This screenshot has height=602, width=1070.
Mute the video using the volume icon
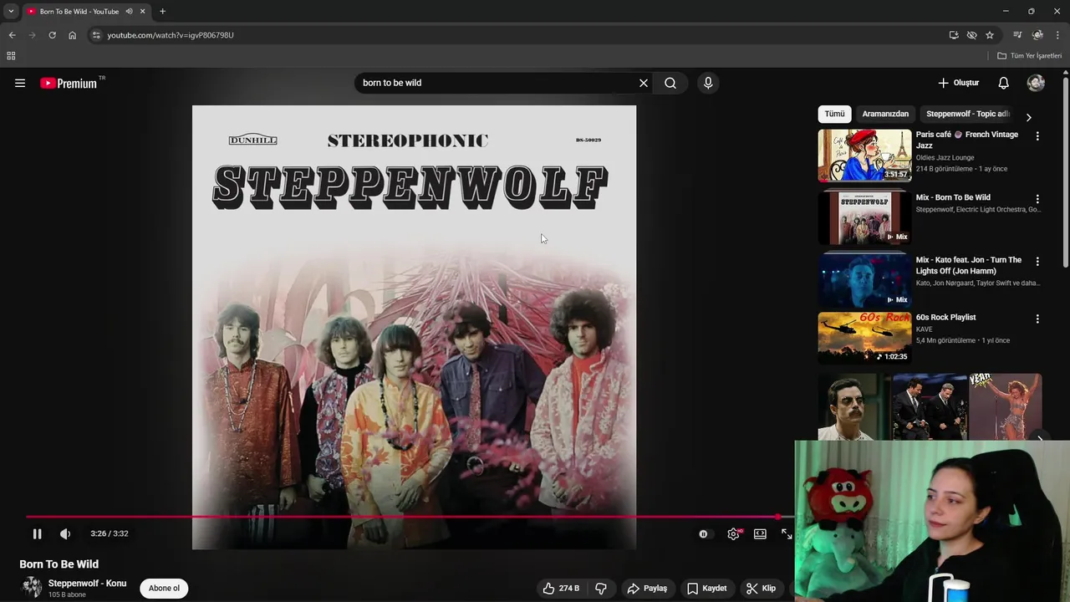tap(65, 533)
